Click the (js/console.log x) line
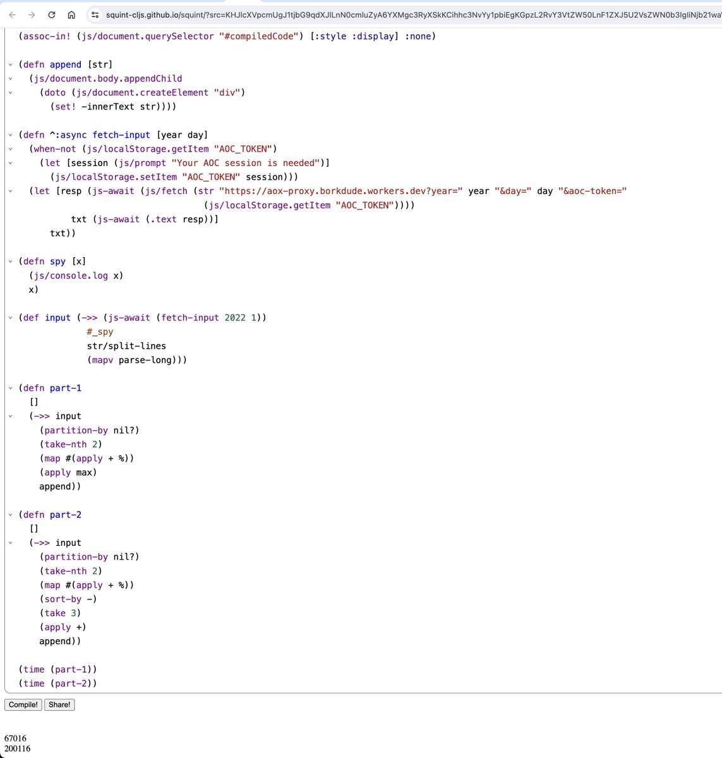This screenshot has width=722, height=758. [76, 275]
